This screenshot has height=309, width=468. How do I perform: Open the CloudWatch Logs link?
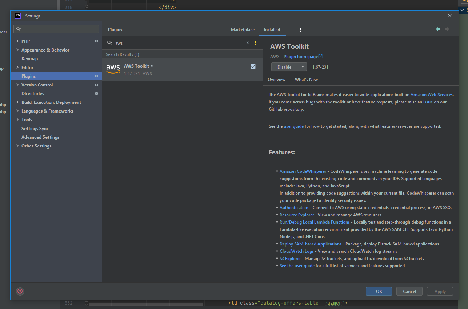[297, 251]
